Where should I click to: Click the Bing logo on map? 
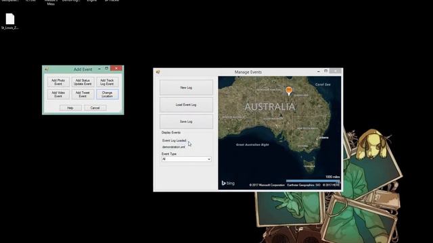(228, 183)
